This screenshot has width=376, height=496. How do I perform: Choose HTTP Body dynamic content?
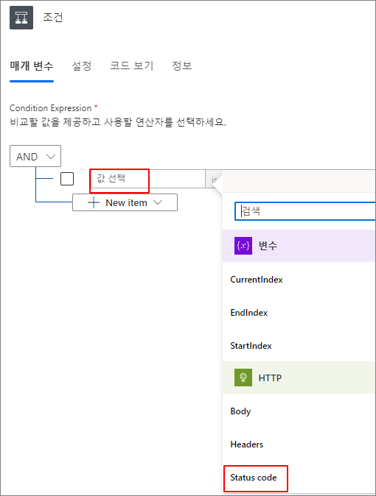[x=240, y=411]
